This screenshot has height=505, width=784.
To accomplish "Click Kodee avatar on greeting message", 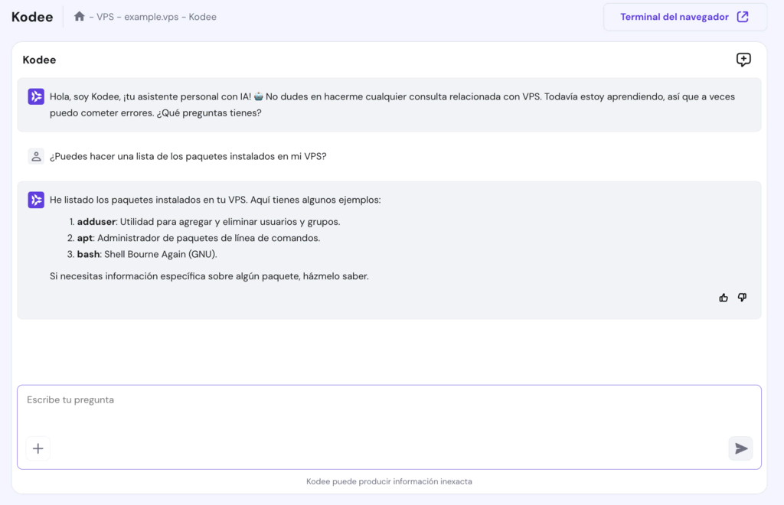I will (36, 96).
